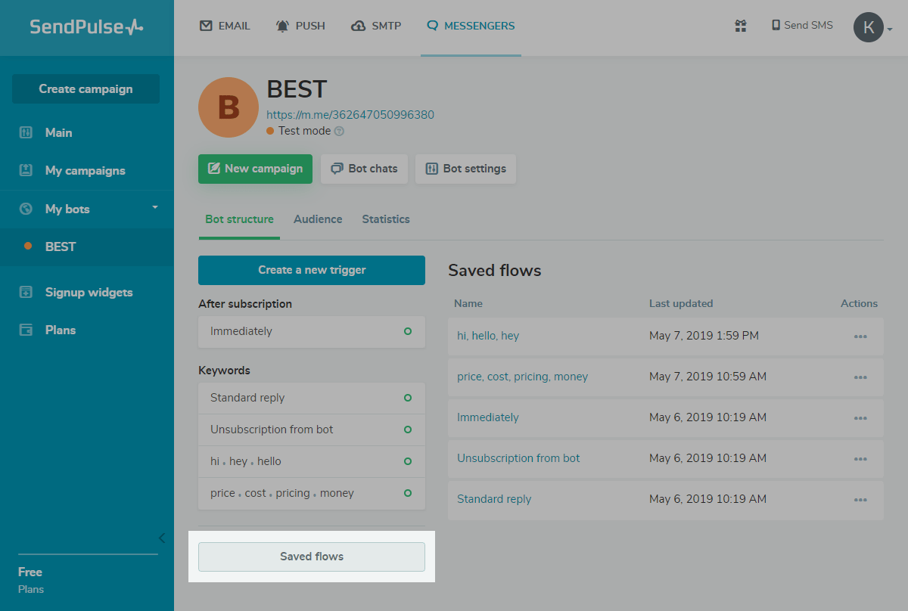Toggle the price cost pricing money status
This screenshot has height=611, width=908.
408,493
